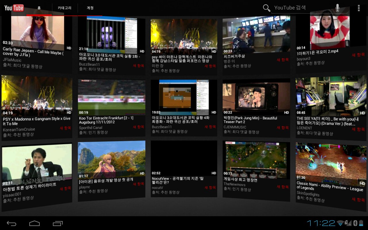Open 게임사상 최고 명장면 video thumbnail

click(x=256, y=159)
